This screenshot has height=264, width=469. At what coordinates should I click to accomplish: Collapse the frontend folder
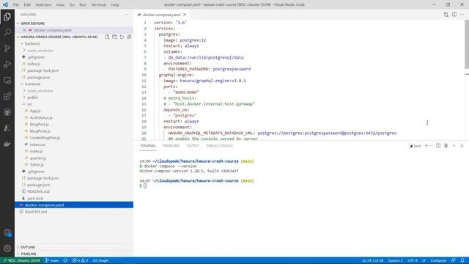pyautogui.click(x=22, y=84)
